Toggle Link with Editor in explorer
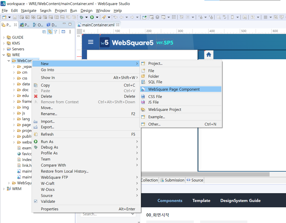The height and width of the screenshot is (223, 286). [50, 32]
